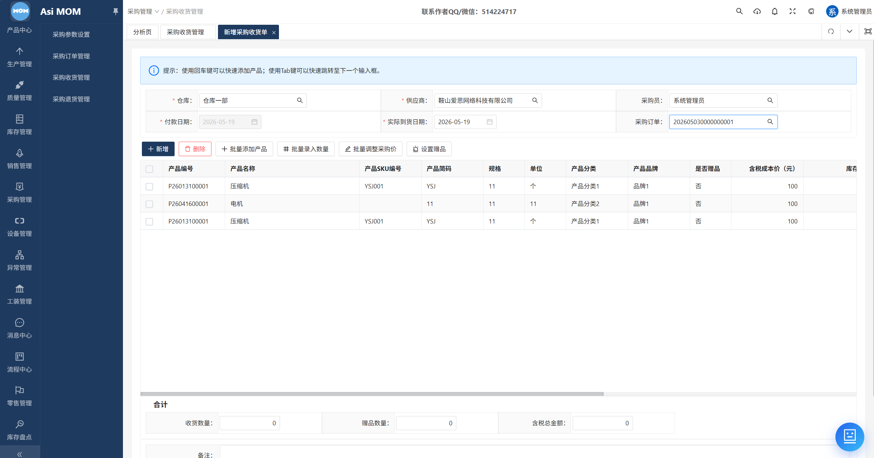Tick the select-all checkbox in table header

(149, 169)
